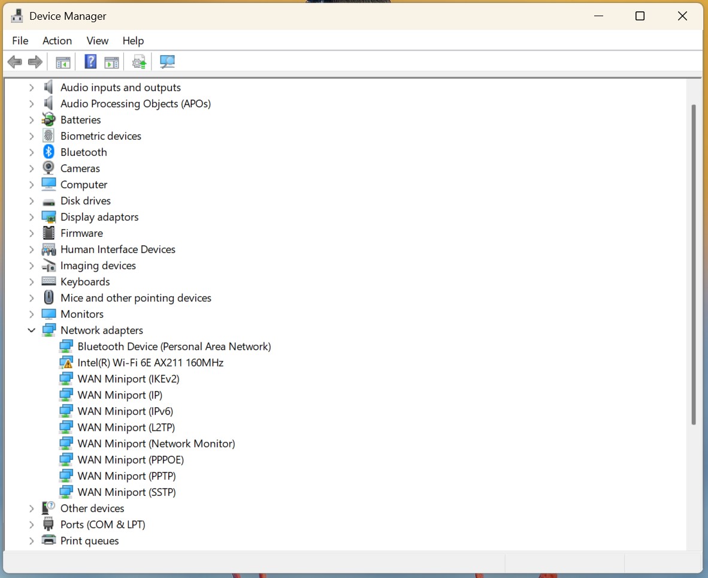Click the Device Manager title bar icon

click(16, 16)
